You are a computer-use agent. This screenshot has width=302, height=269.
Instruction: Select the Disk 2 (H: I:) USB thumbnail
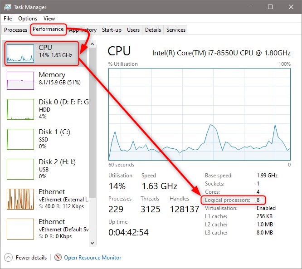point(20,169)
